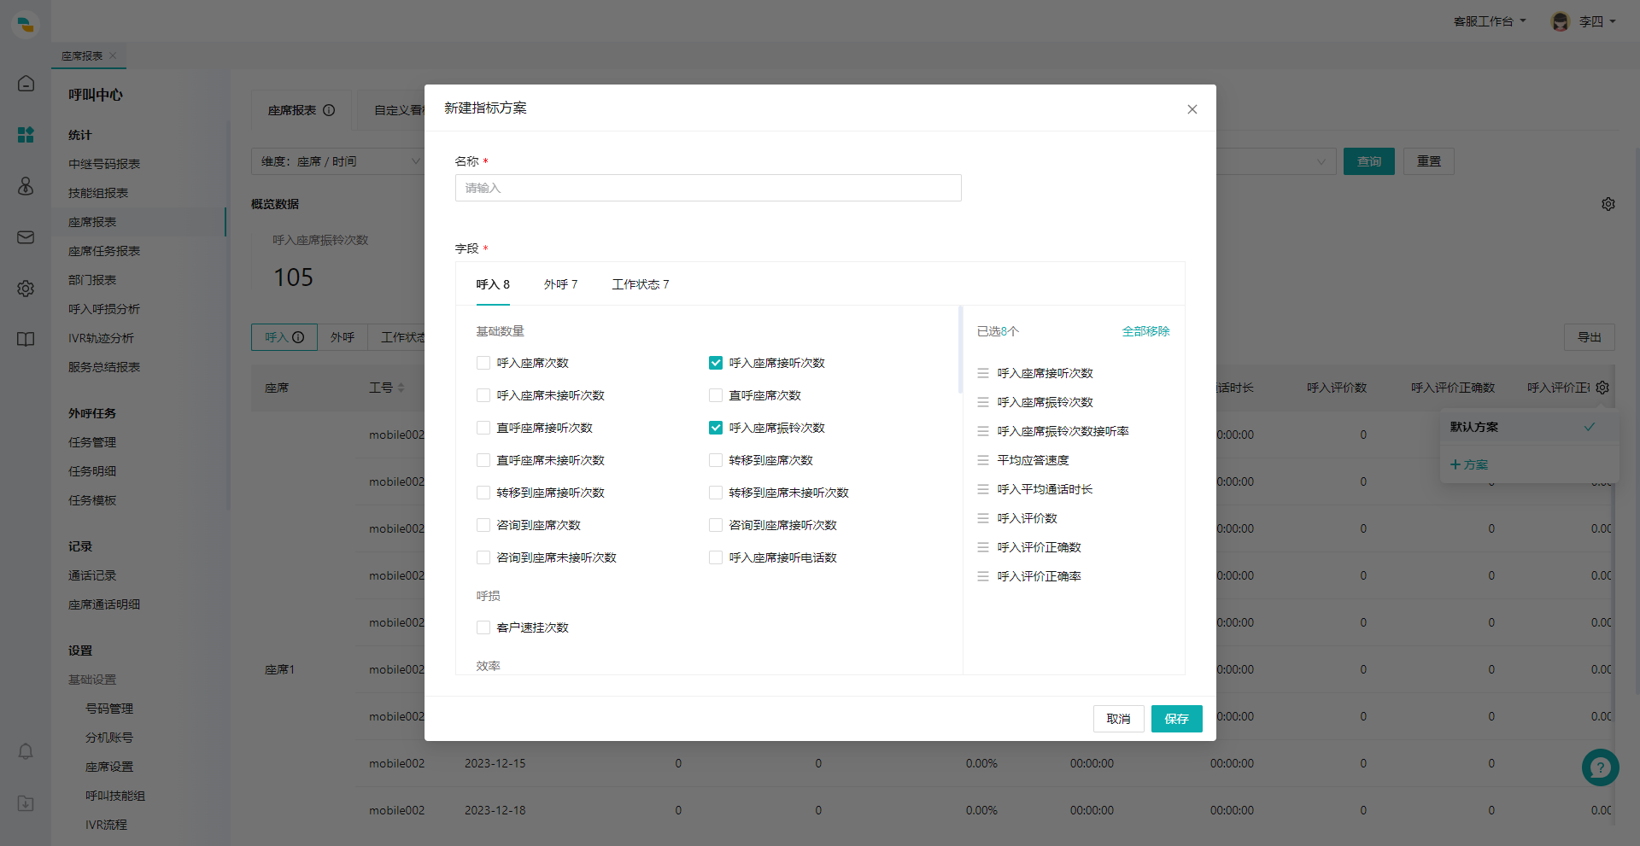1640x846 pixels.
Task: Open the dashboard grid icon in sidebar
Action: coord(26,135)
